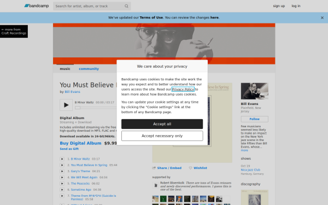Click the track progress slider handle
This screenshot has width=328, height=205.
click(x=78, y=108)
